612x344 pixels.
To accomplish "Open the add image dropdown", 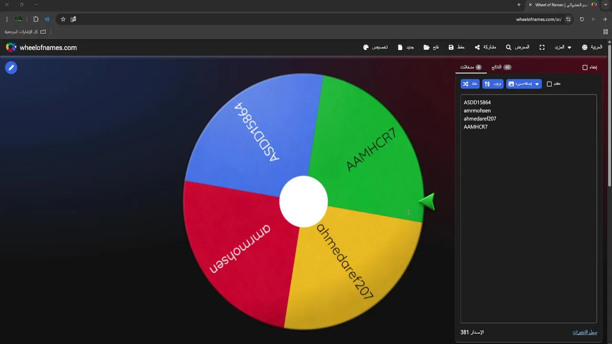I will coord(524,84).
